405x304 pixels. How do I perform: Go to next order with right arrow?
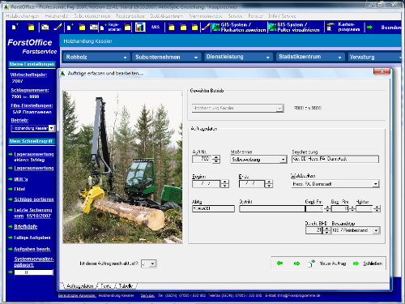[x=296, y=263]
